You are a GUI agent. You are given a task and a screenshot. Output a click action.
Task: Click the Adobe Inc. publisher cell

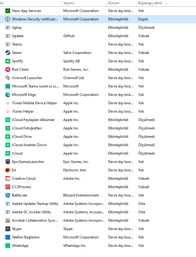point(72,179)
